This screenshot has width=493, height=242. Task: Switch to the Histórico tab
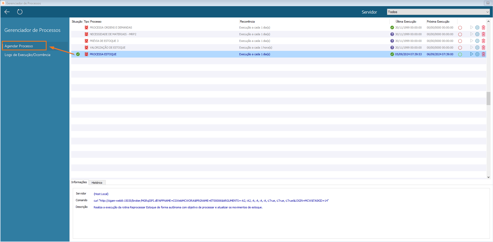(97, 183)
